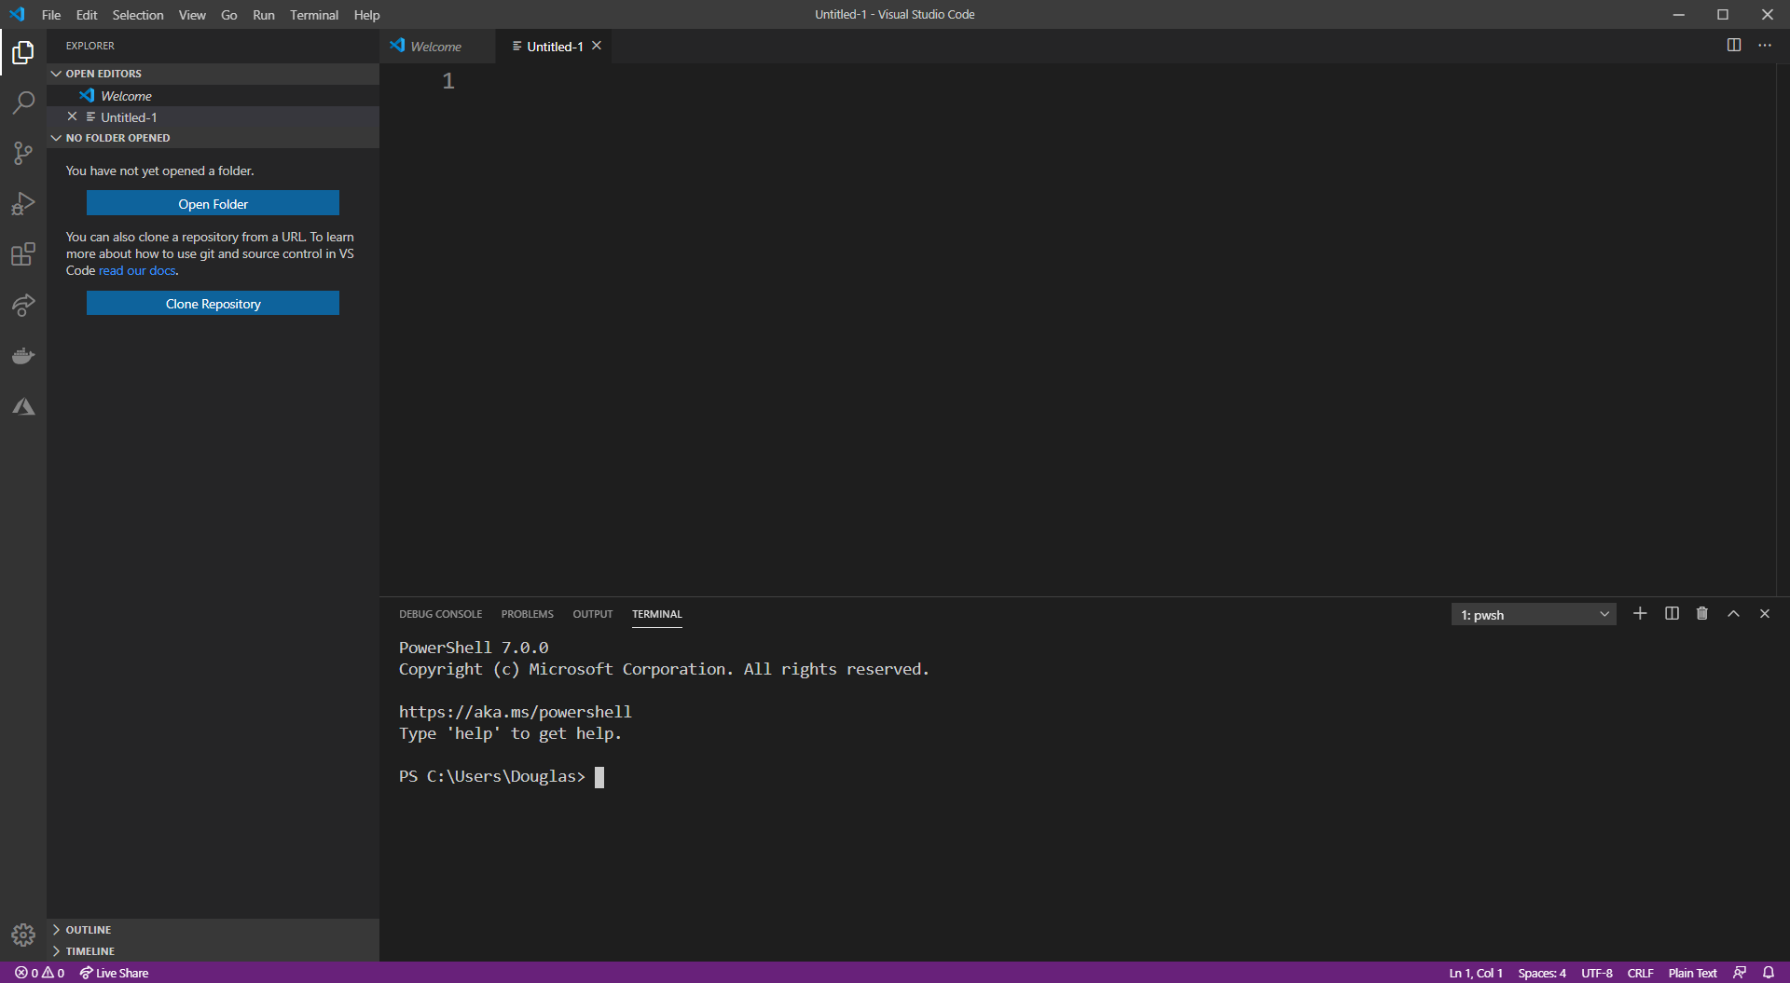Viewport: 1790px width, 983px height.
Task: Switch to the Welcome tab
Action: pos(434,46)
